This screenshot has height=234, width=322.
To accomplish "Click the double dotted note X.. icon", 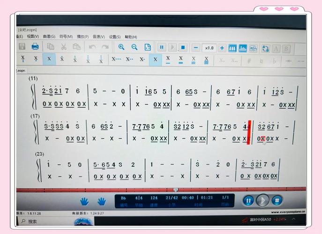I will point(234,61).
